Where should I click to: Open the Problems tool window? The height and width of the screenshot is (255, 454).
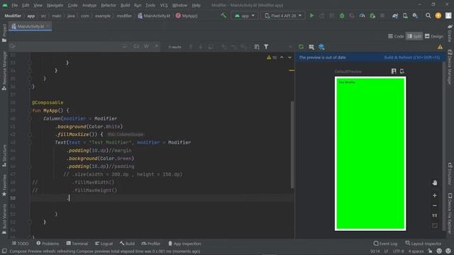pos(48,244)
